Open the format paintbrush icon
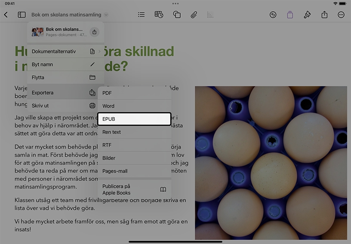351x244 pixels. [307, 15]
